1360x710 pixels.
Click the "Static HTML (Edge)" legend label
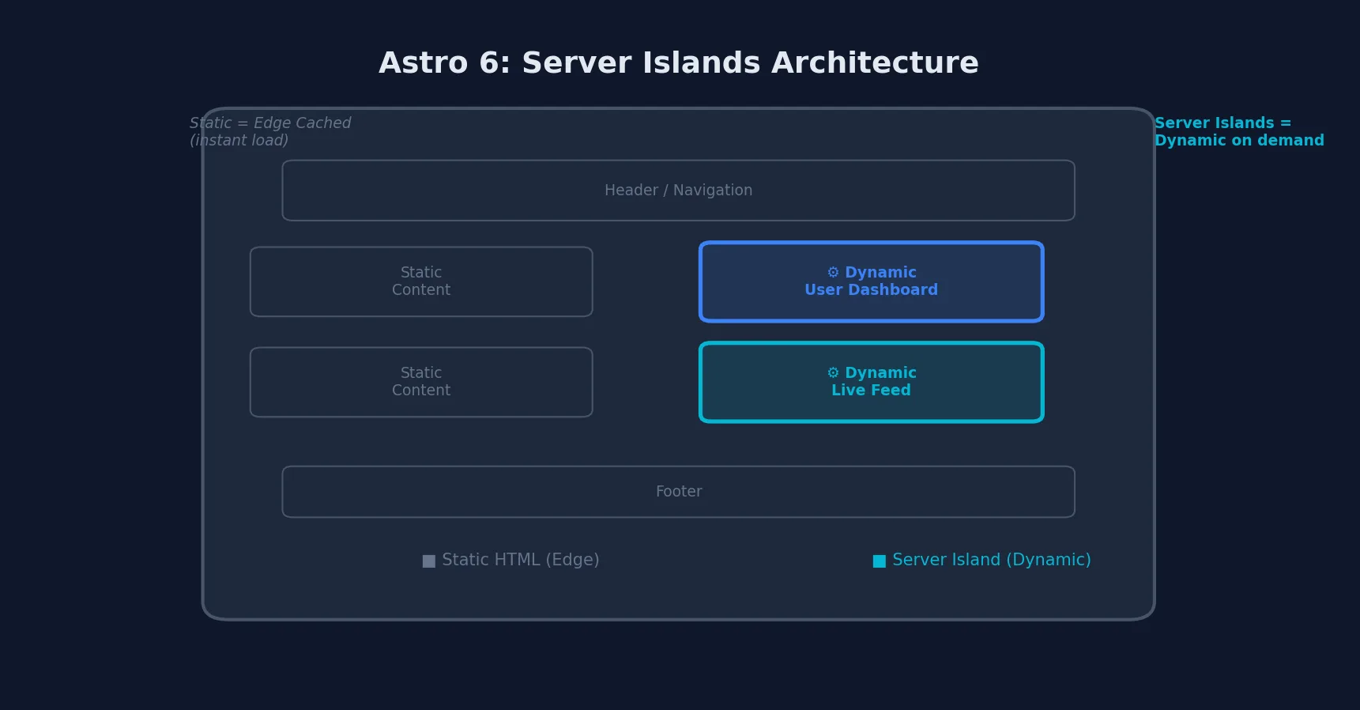tap(521, 561)
